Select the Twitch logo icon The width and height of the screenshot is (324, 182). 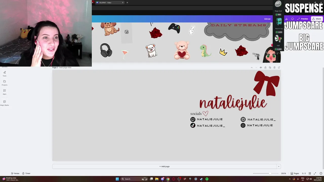193,119
